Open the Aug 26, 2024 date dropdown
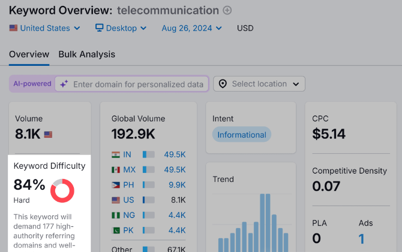This screenshot has height=252, width=402. [x=191, y=28]
